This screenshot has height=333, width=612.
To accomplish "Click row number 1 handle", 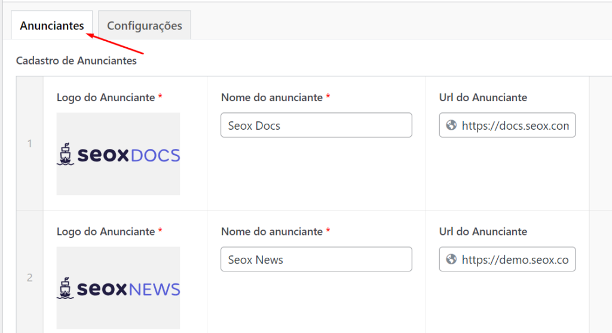I will pyautogui.click(x=30, y=143).
